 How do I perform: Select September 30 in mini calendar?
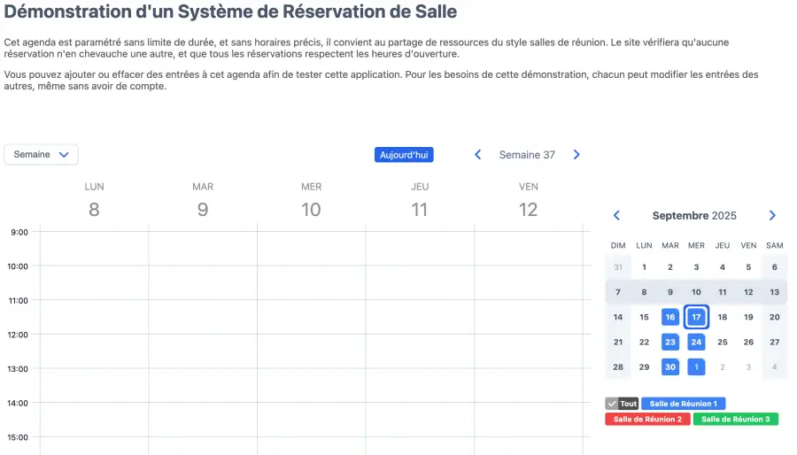(x=670, y=366)
